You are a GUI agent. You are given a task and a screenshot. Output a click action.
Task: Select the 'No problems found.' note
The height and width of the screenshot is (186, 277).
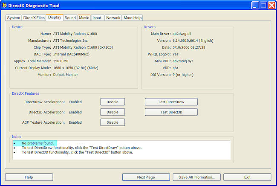[38, 143]
